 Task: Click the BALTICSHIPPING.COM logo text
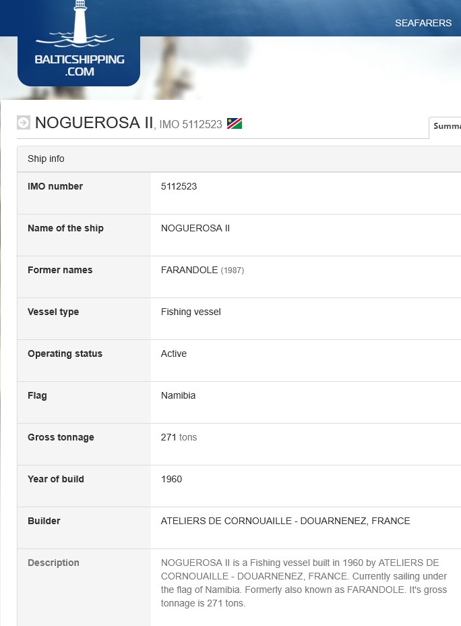click(x=79, y=65)
